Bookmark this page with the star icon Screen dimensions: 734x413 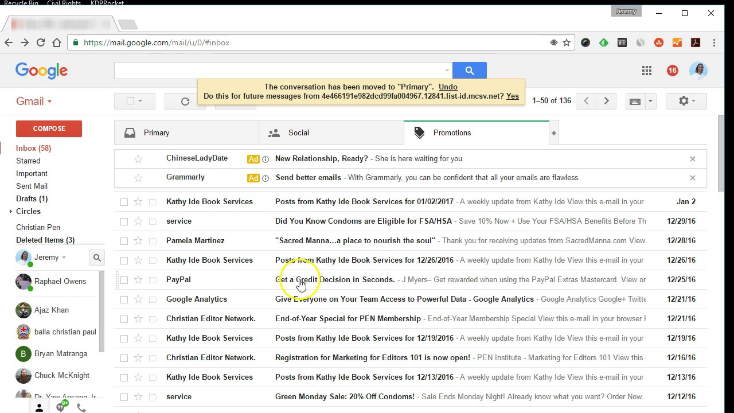(567, 42)
